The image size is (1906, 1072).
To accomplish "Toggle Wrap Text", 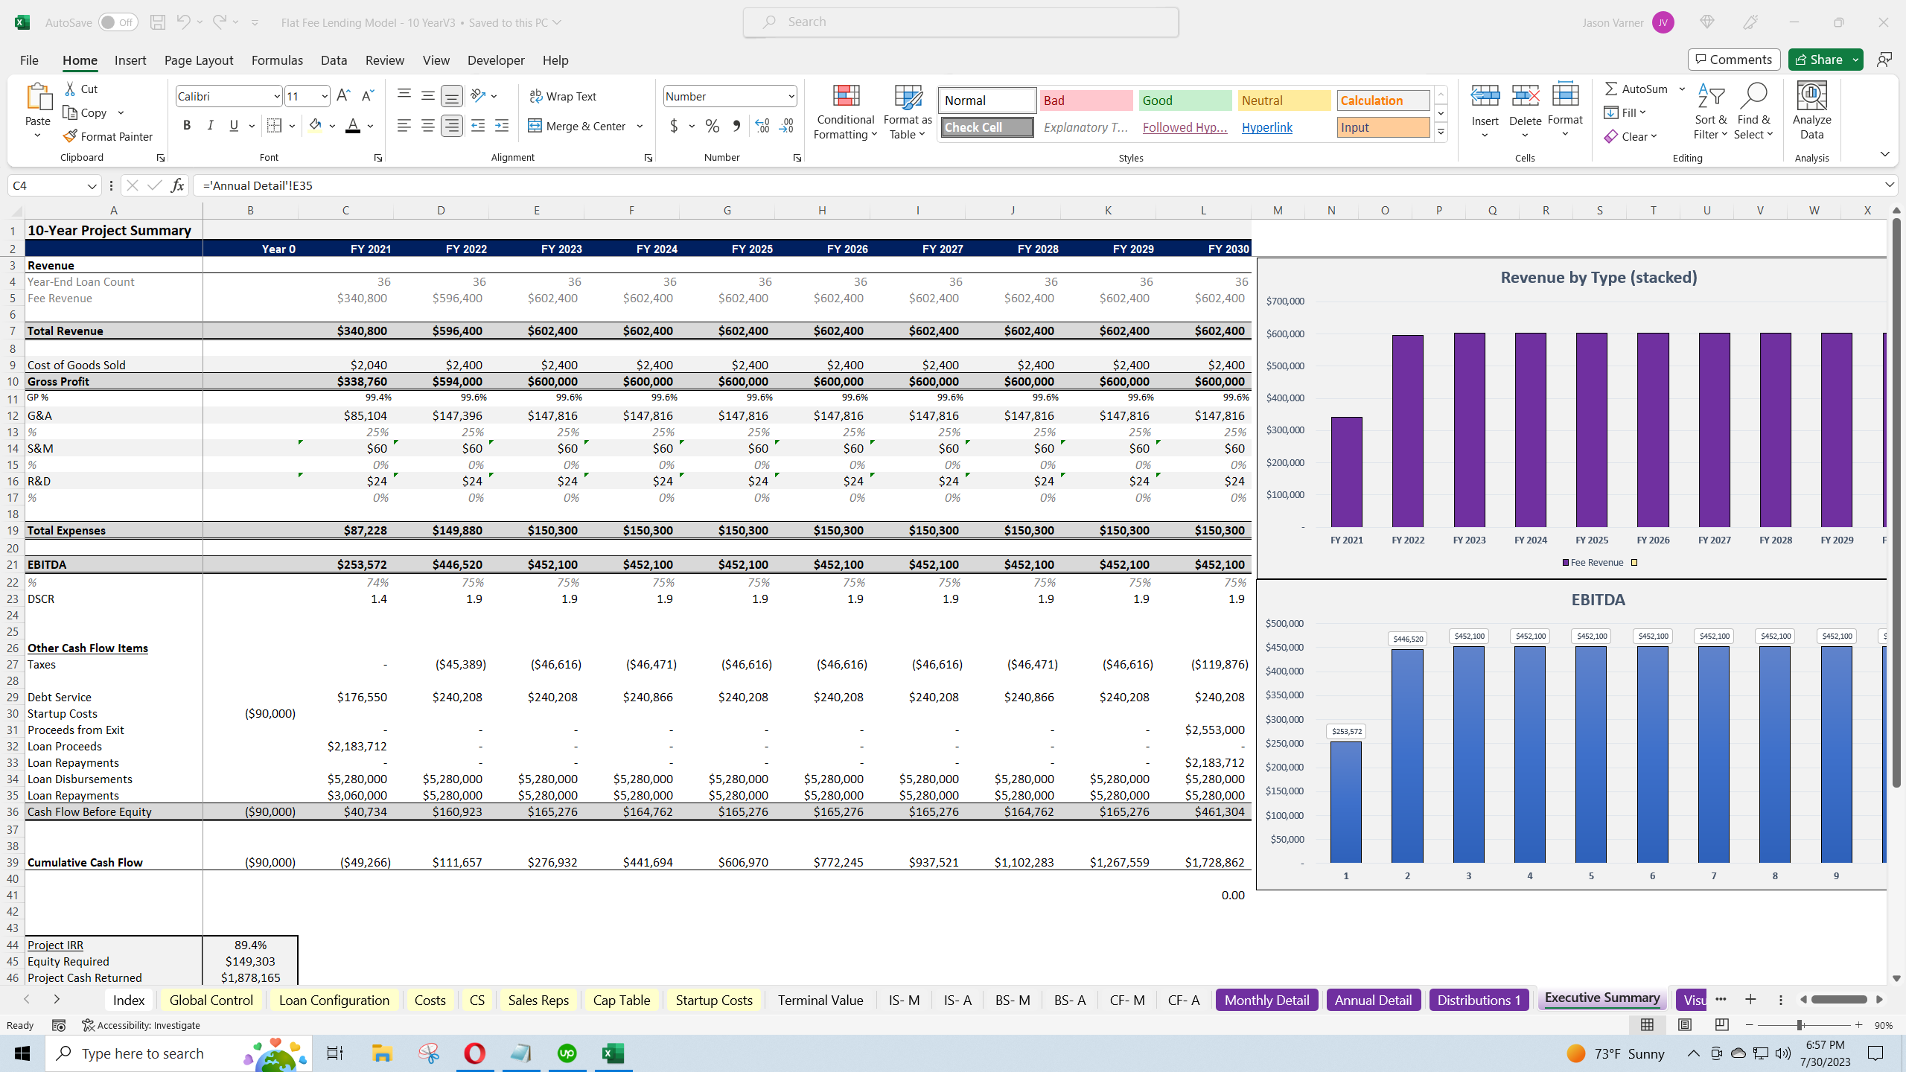I will [563, 96].
